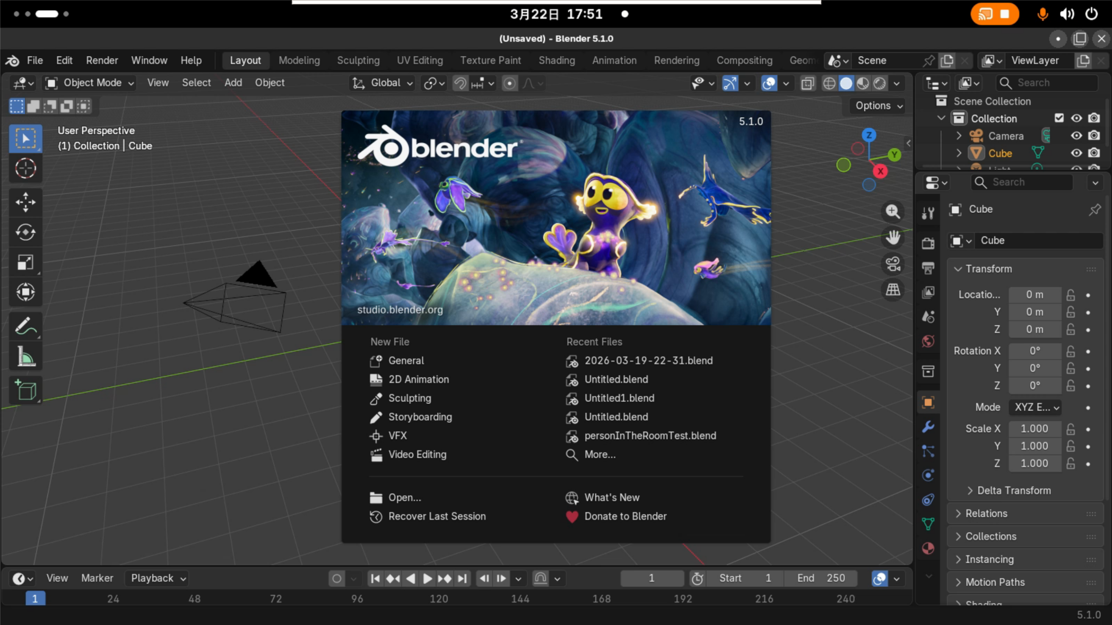Open the Material properties tab
This screenshot has width=1112, height=625.
tap(928, 549)
